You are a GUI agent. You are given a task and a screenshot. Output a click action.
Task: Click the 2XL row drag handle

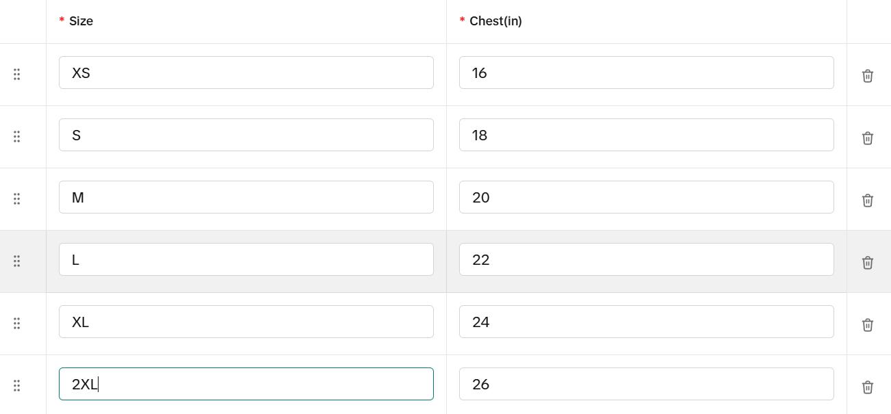tap(17, 385)
